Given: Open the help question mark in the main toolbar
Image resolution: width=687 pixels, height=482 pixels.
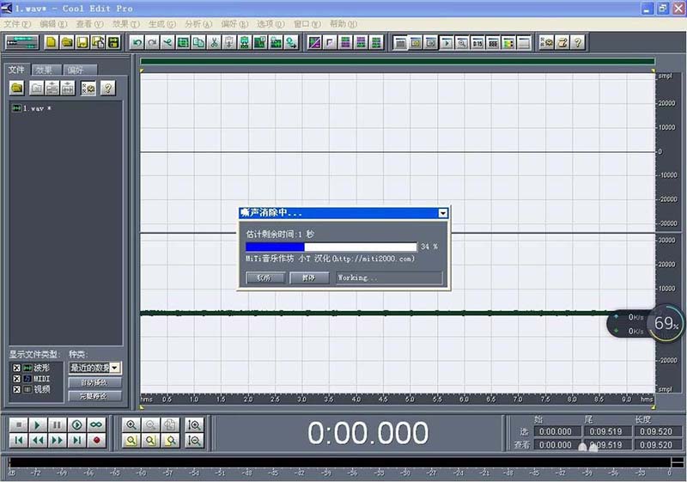Looking at the screenshot, I should [x=578, y=42].
